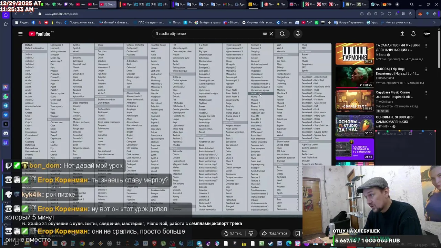Open YouTube notifications bell
Image resolution: width=441 pixels, height=248 pixels.
pos(413,34)
